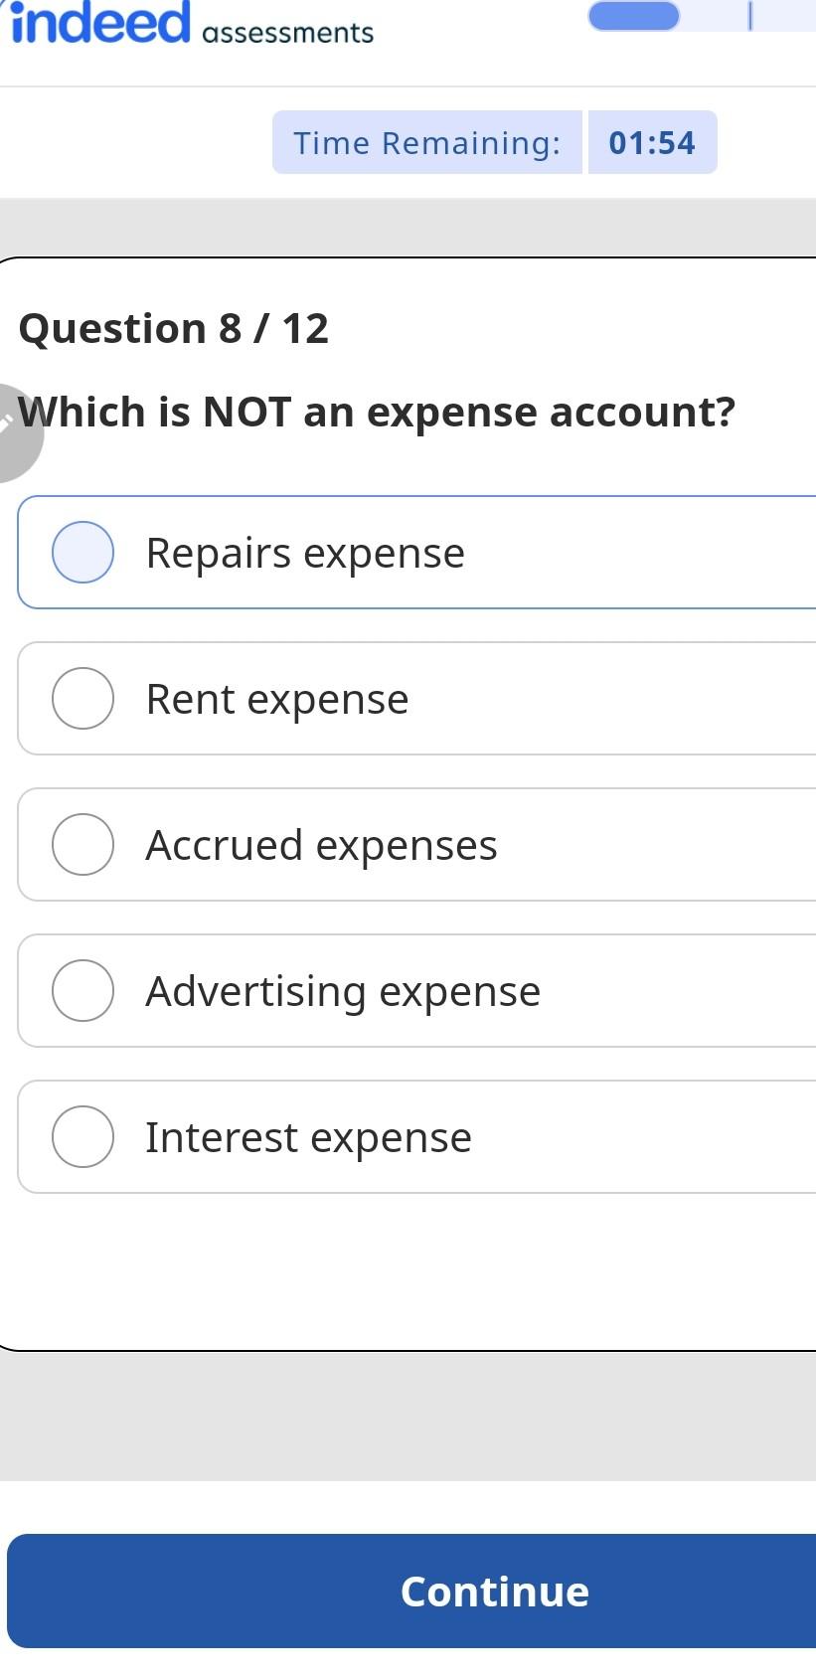Click the "Rent expense" answer text
This screenshot has width=816, height=1677.
click(x=277, y=699)
